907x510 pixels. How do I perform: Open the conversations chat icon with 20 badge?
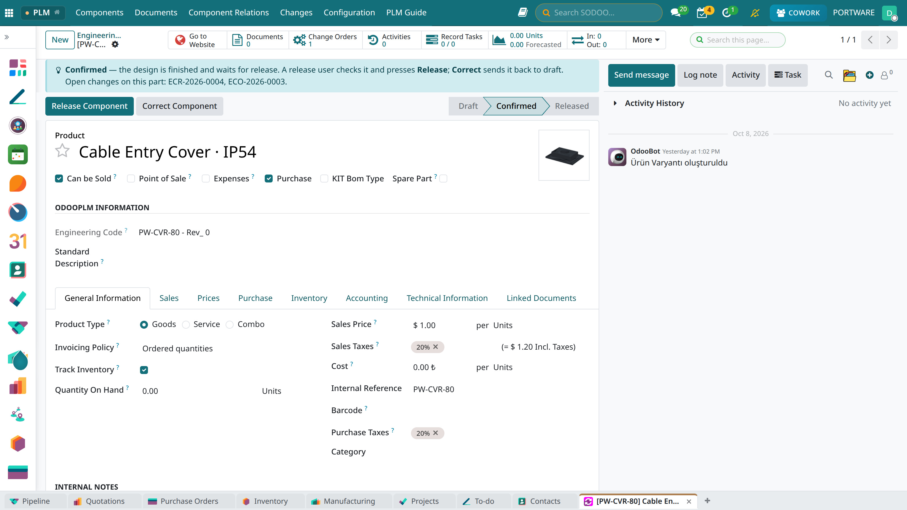pos(676,13)
